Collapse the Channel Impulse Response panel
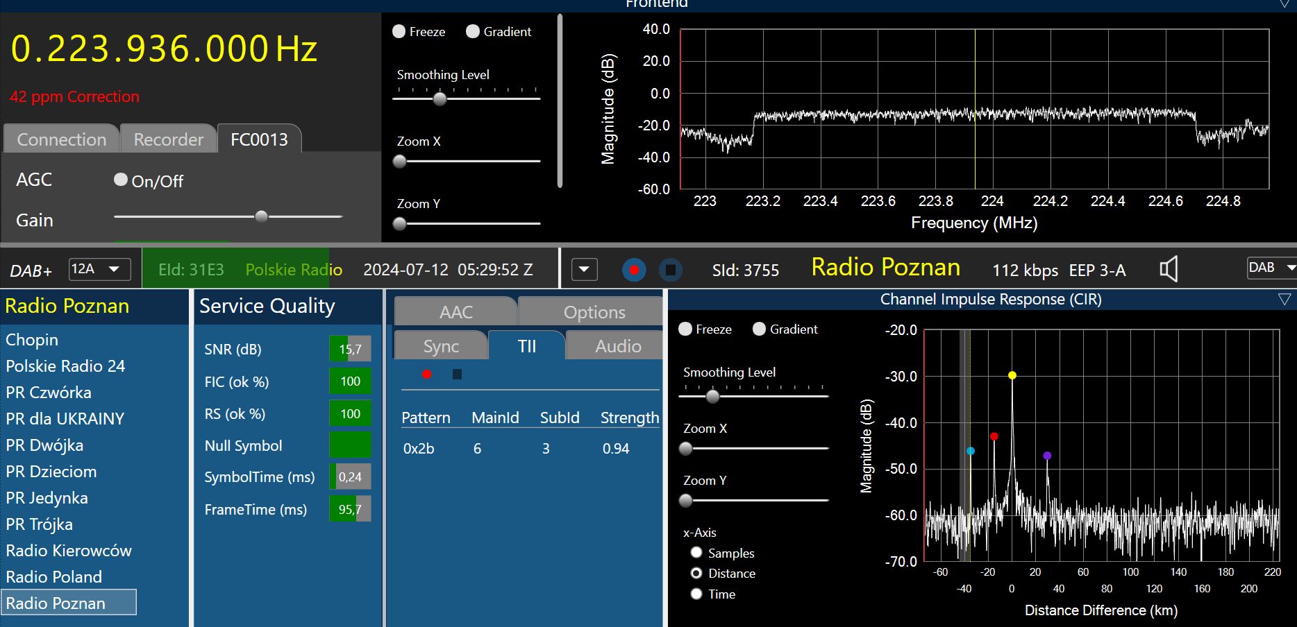Viewport: 1297px width, 627px height. coord(1285,300)
